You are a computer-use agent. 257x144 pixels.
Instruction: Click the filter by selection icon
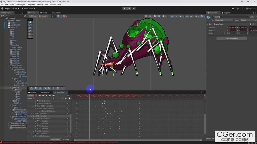pyautogui.click(x=62, y=98)
